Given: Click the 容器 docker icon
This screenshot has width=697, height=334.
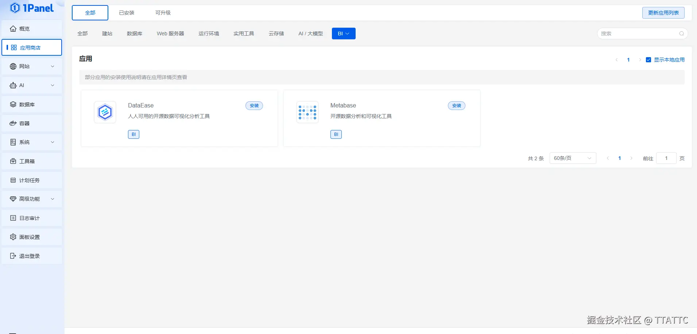Looking at the screenshot, I should 13,123.
